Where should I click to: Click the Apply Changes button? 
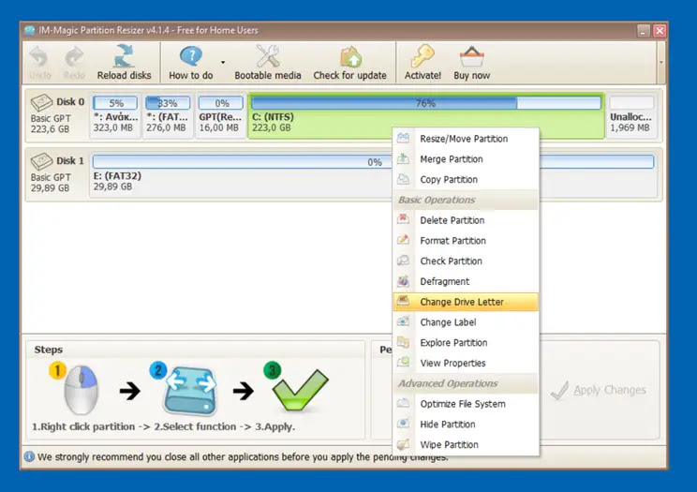pyautogui.click(x=599, y=390)
